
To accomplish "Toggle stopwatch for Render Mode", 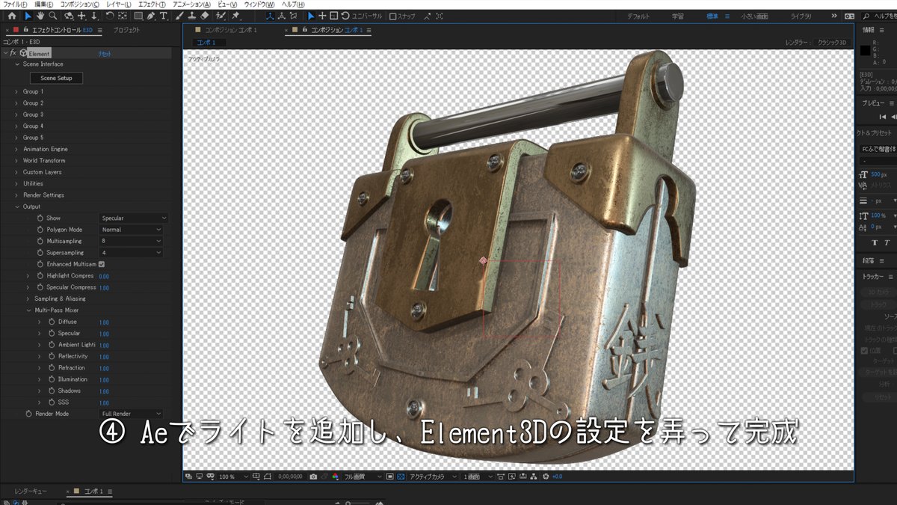I will [x=28, y=414].
